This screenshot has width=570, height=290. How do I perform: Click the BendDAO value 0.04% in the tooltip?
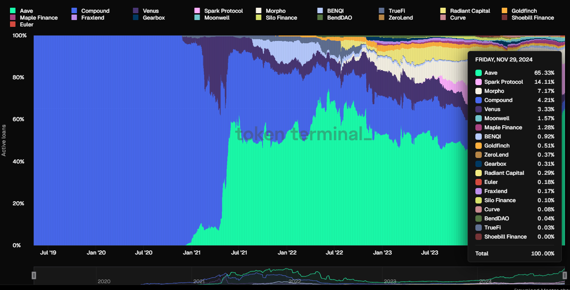pyautogui.click(x=546, y=219)
